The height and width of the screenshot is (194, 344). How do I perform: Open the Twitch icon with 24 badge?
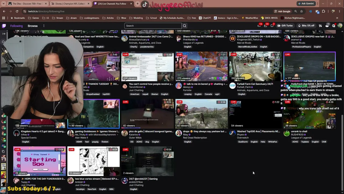click(266, 26)
